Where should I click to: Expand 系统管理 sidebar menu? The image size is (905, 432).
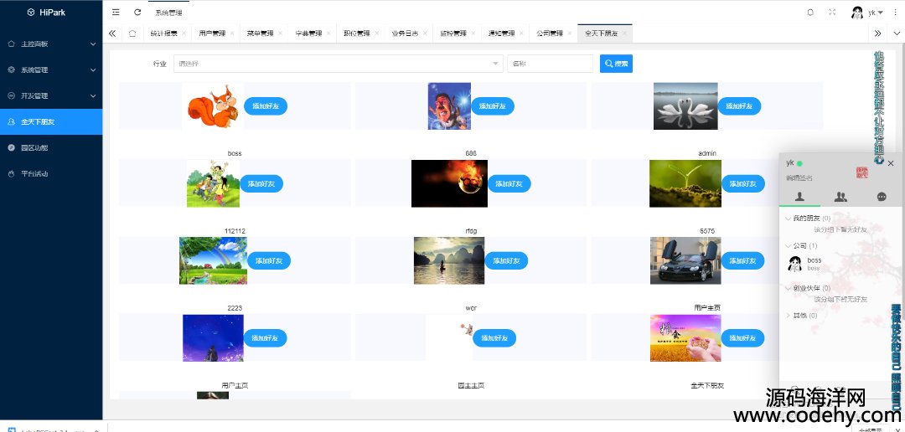[x=51, y=69]
